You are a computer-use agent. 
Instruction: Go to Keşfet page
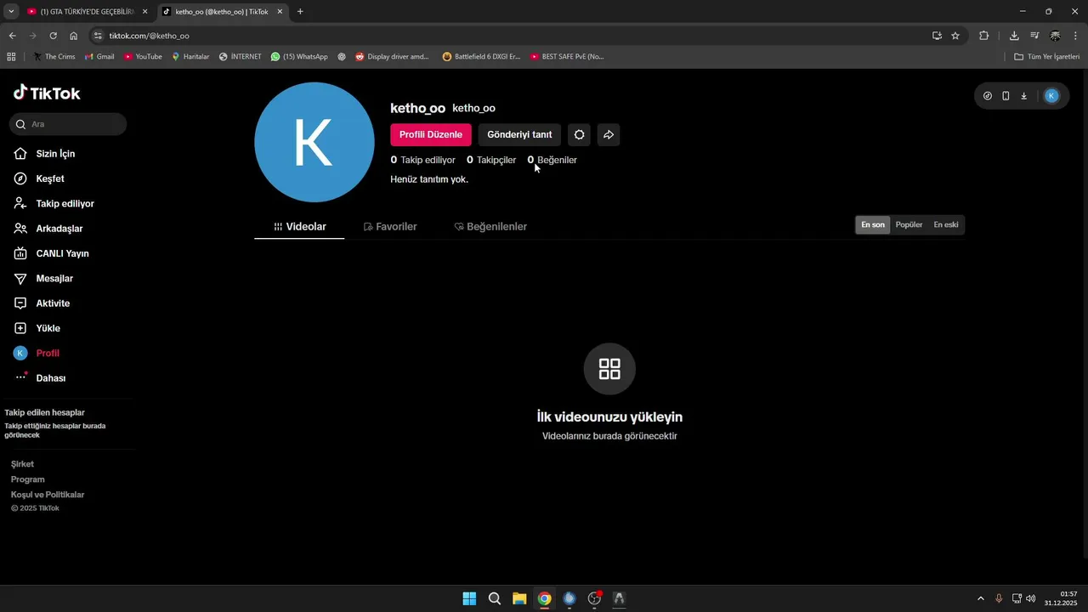[x=39, y=178]
